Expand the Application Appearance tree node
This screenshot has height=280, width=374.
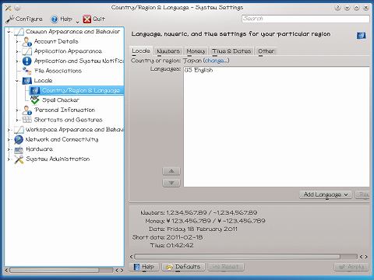tap(17, 51)
